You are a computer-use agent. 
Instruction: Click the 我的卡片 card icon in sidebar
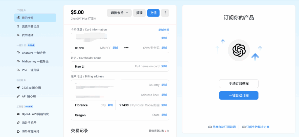(18, 18)
